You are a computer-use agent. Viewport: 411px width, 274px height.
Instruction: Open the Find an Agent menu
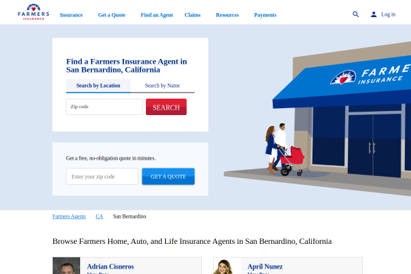[157, 15]
